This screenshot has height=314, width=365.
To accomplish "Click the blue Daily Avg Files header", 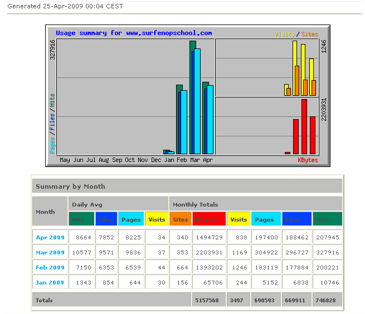I will point(106,219).
